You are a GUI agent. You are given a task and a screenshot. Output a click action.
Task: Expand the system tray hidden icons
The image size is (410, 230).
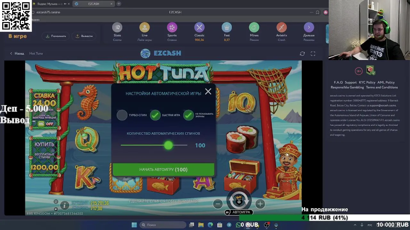point(355,225)
